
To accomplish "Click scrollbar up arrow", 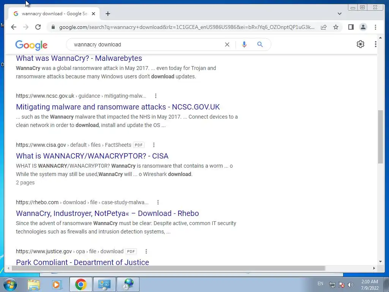I will 380,38.
